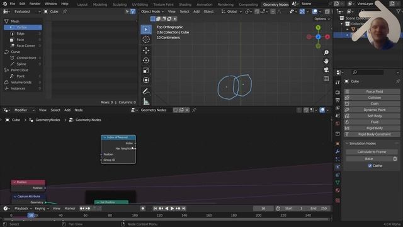Select the Rotate tool

pos(146,61)
